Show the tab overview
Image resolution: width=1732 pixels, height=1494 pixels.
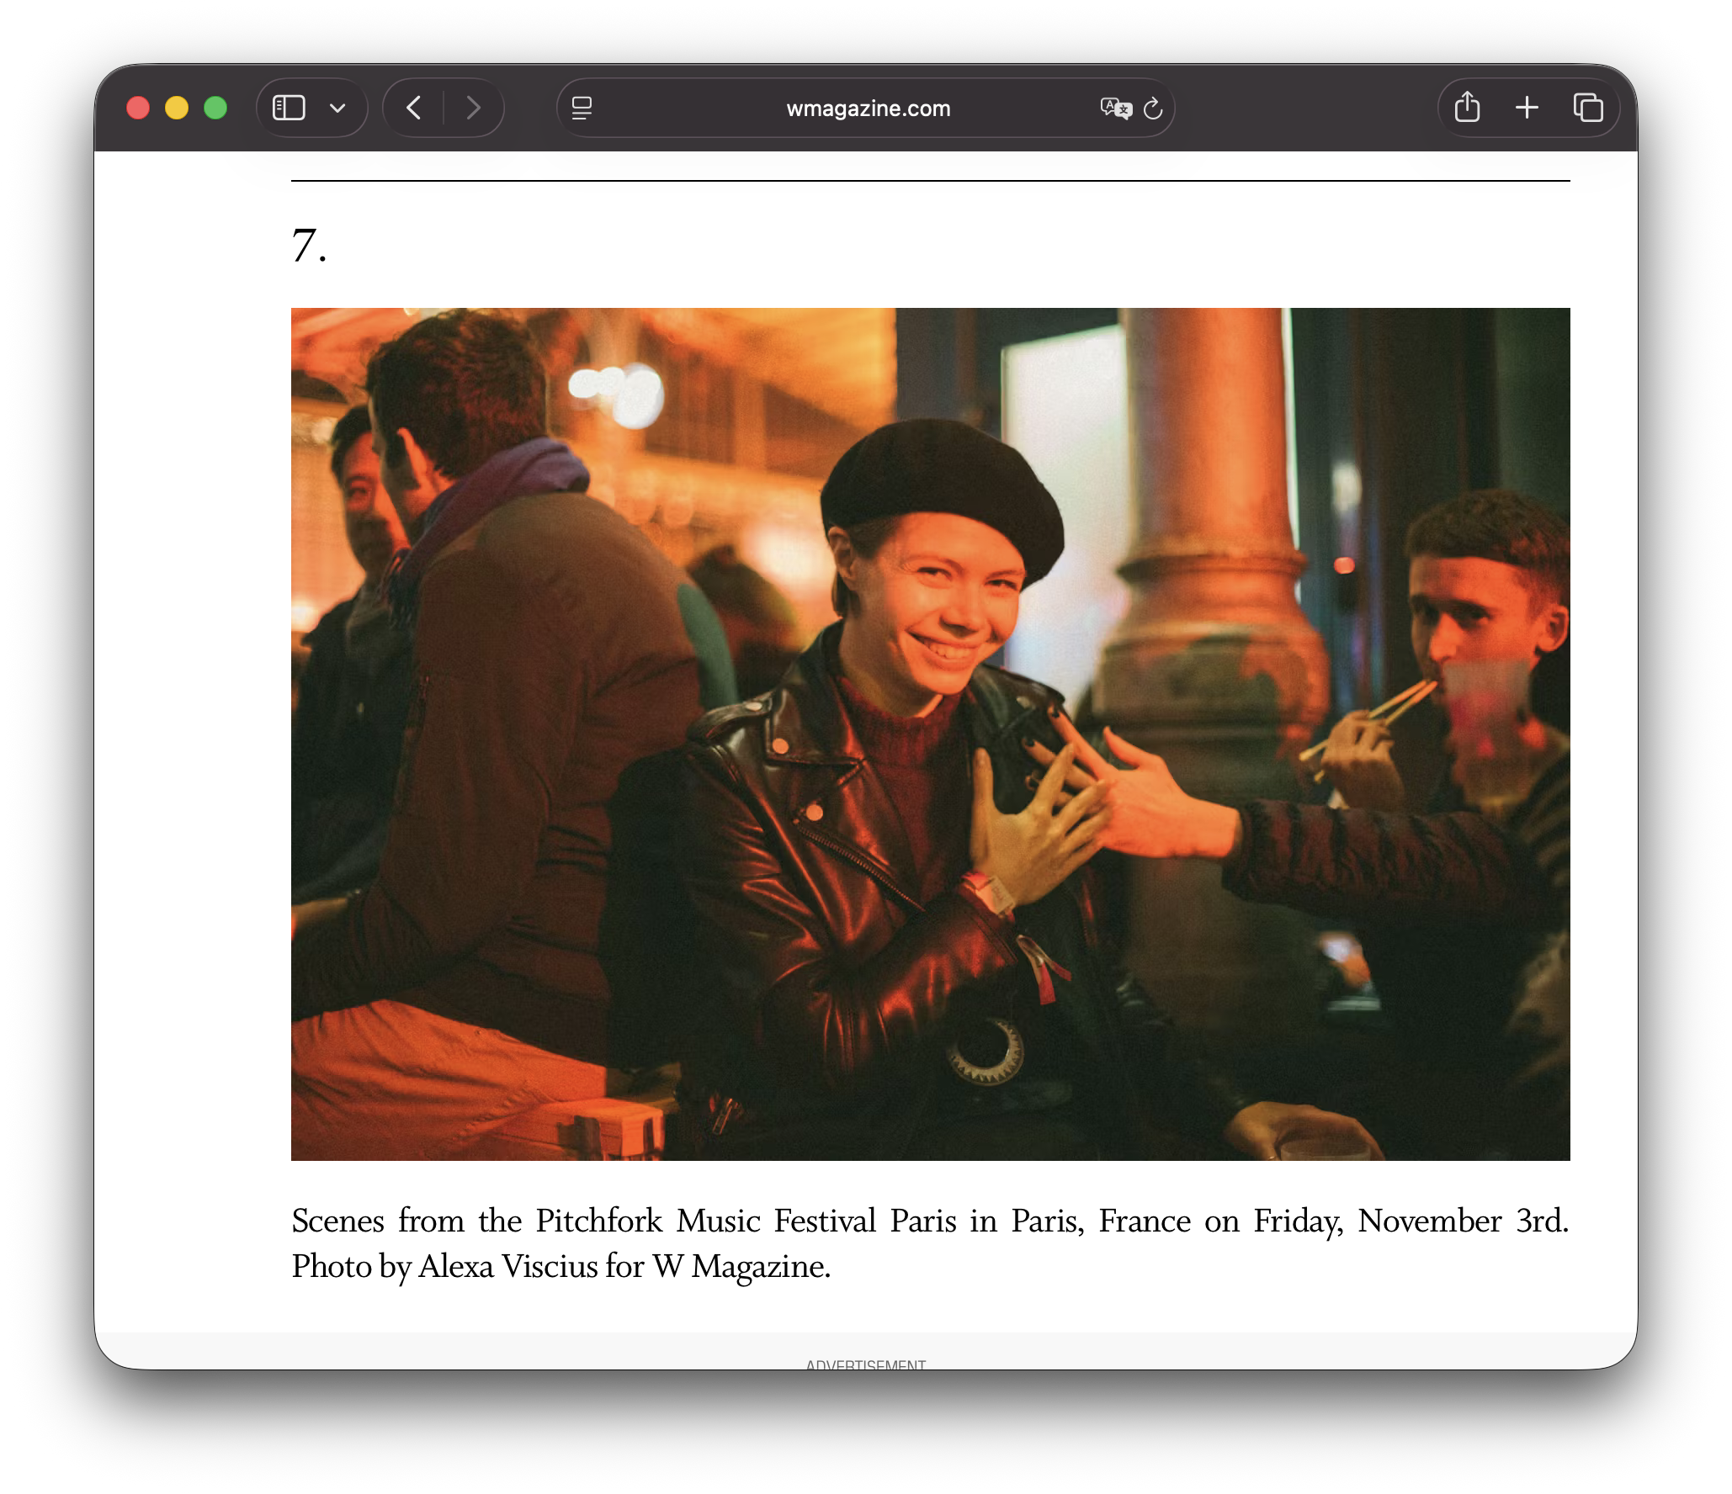click(x=1587, y=108)
